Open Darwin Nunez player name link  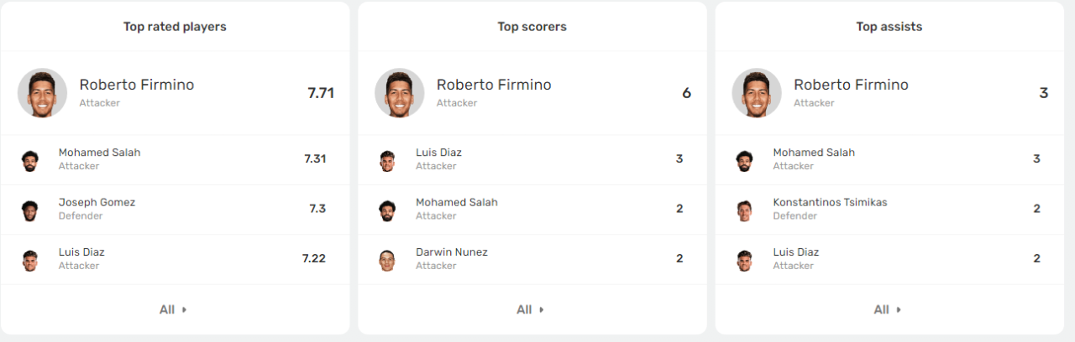click(452, 252)
